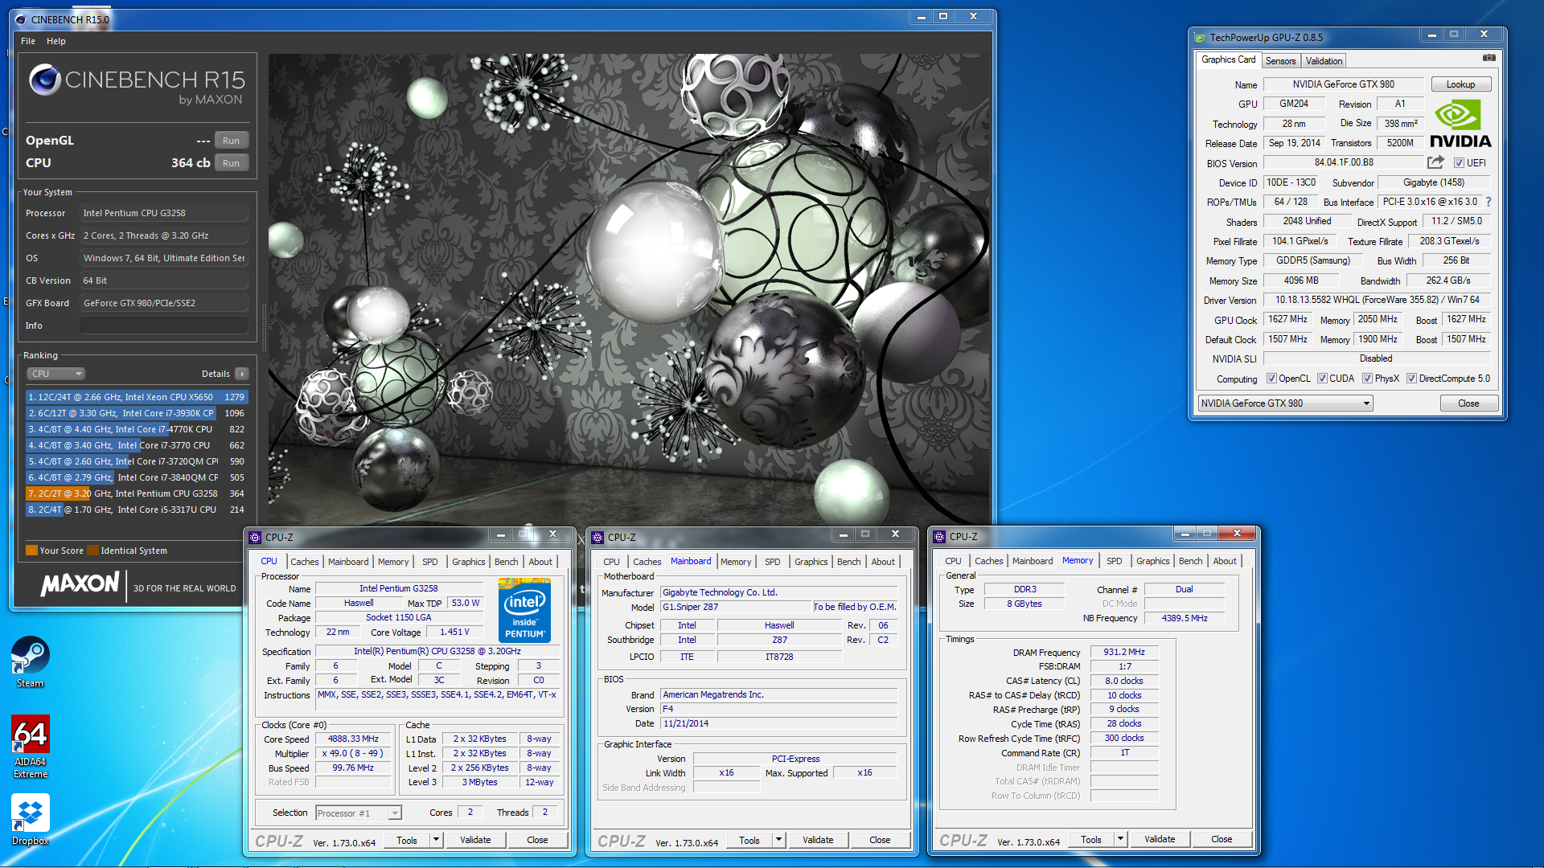
Task: Click the DRAM Frequency value 931.2 MHz
Action: [1124, 652]
